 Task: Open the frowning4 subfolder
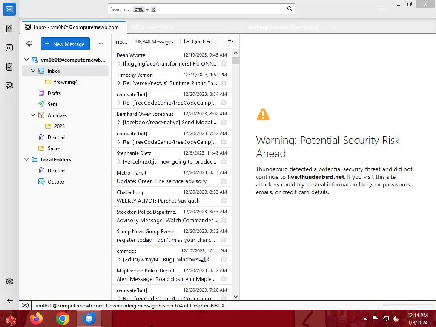pos(65,82)
